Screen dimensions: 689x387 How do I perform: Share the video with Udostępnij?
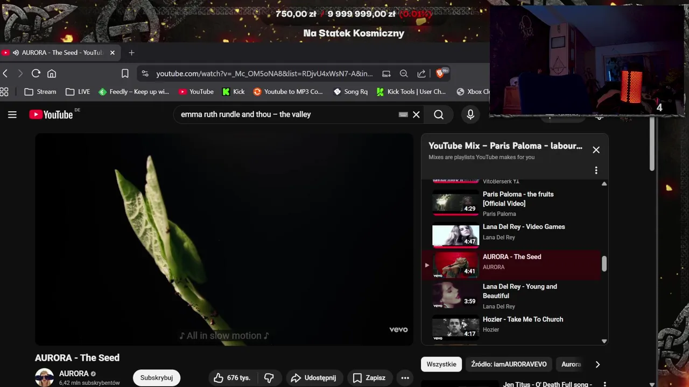coord(313,378)
